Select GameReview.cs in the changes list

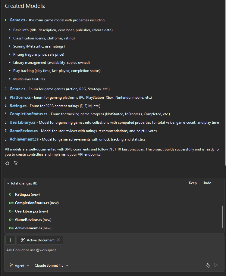click(29, 220)
